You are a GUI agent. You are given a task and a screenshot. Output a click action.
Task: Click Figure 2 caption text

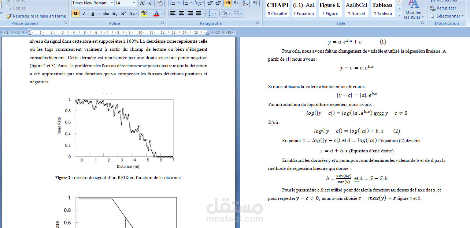click(x=118, y=178)
